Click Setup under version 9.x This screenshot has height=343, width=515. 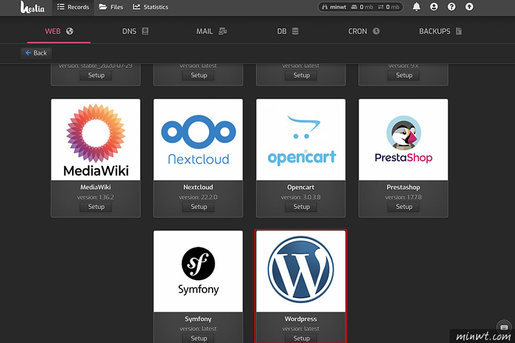(x=404, y=75)
